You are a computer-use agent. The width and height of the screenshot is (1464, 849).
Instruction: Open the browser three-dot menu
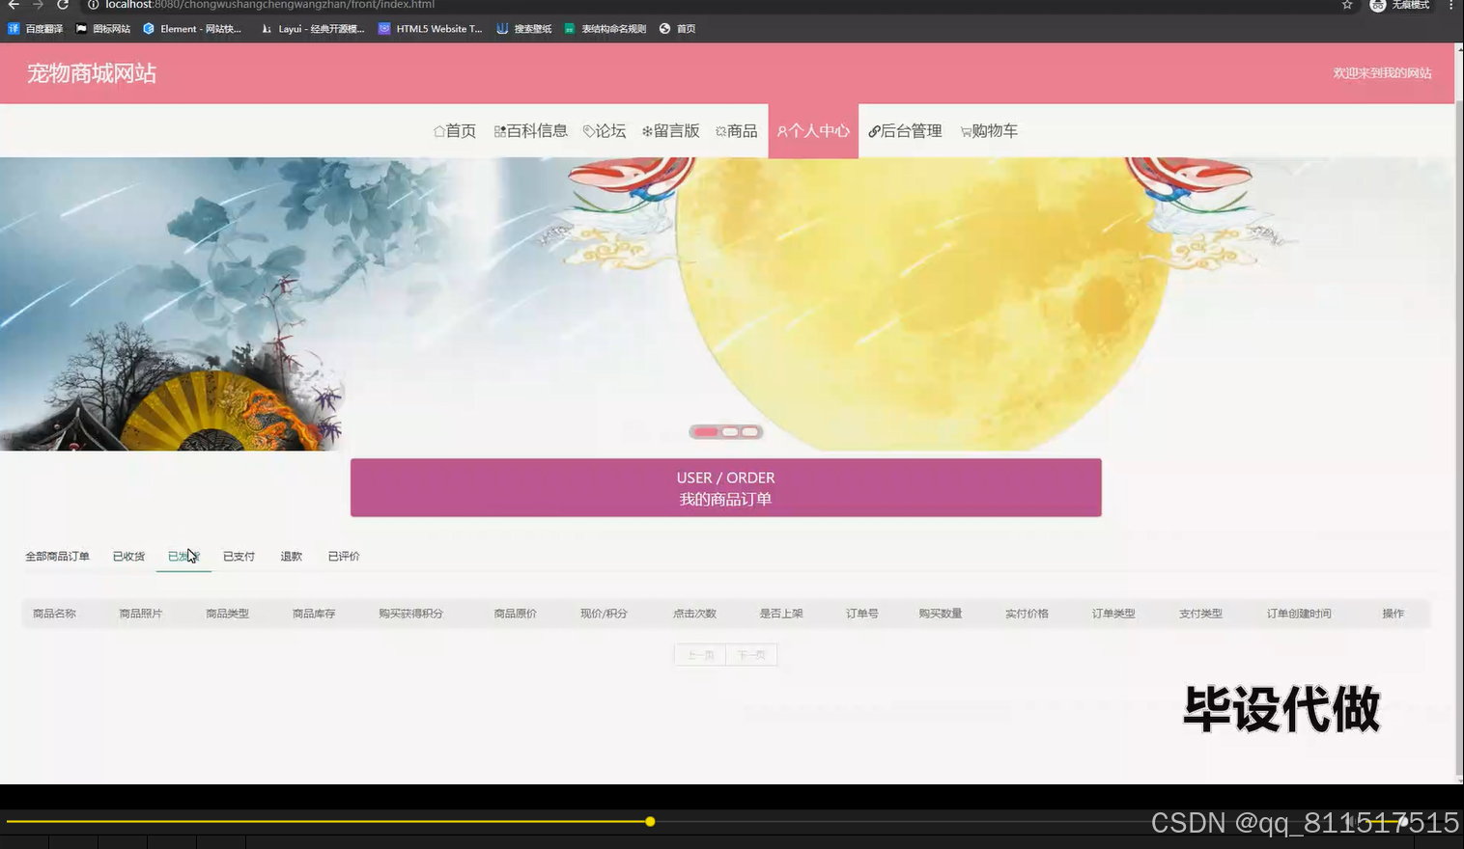pyautogui.click(x=1450, y=5)
